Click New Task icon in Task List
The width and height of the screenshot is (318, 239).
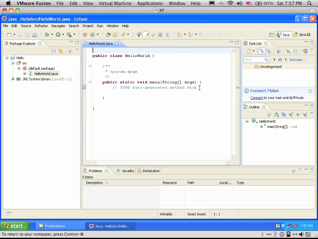[249, 51]
